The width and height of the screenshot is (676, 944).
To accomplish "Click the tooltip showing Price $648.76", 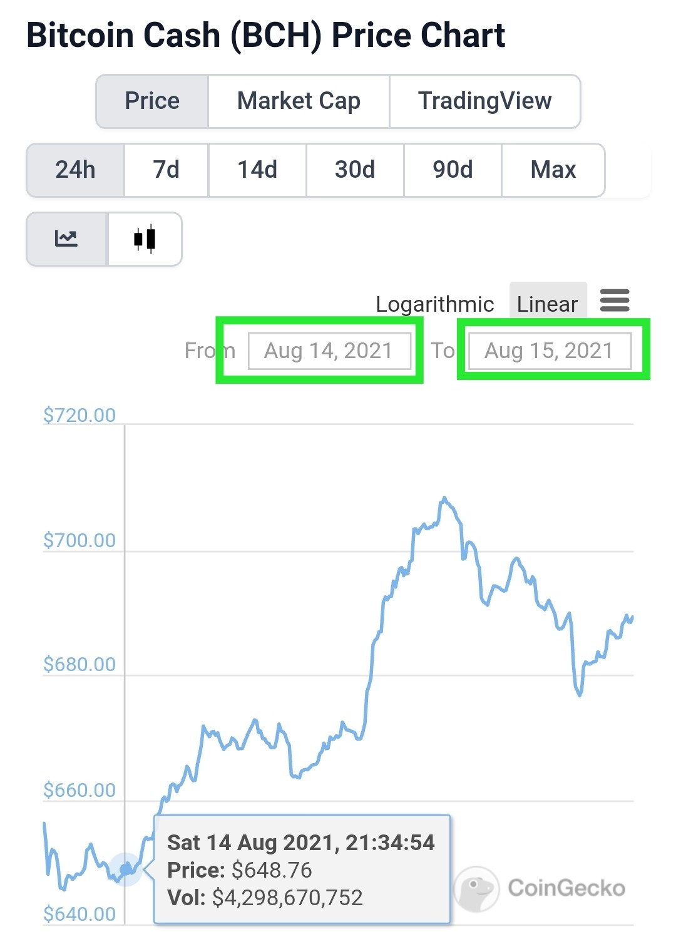I will tap(302, 870).
